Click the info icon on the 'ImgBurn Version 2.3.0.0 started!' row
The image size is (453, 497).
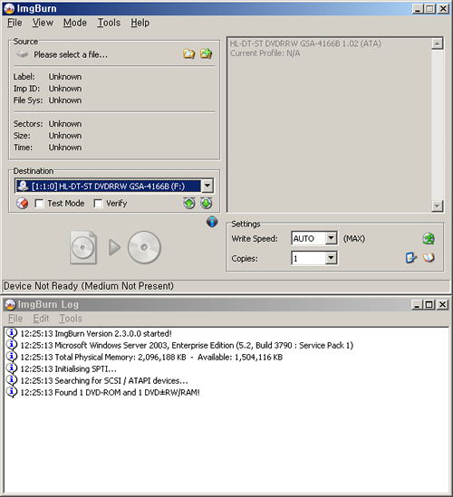click(12, 333)
